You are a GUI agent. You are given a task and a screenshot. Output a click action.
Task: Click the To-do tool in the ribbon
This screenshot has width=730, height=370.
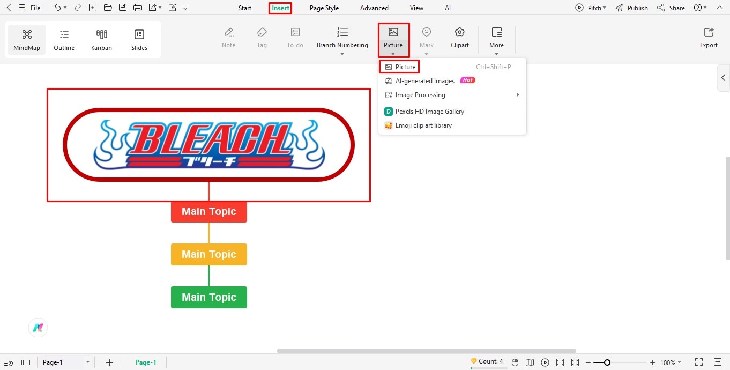(x=295, y=38)
